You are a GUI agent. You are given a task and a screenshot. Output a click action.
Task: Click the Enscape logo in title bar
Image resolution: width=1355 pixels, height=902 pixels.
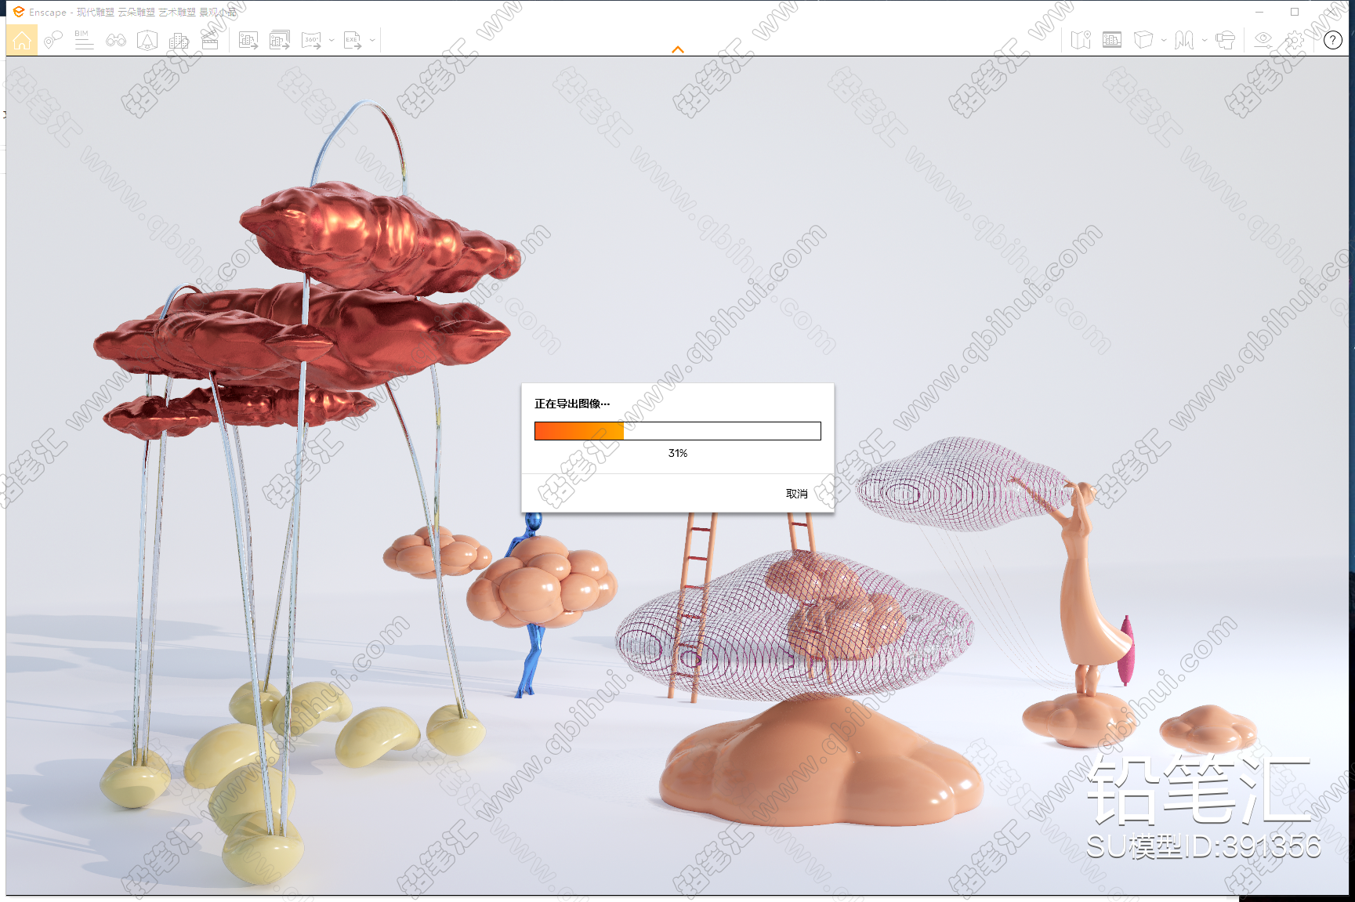click(x=19, y=12)
